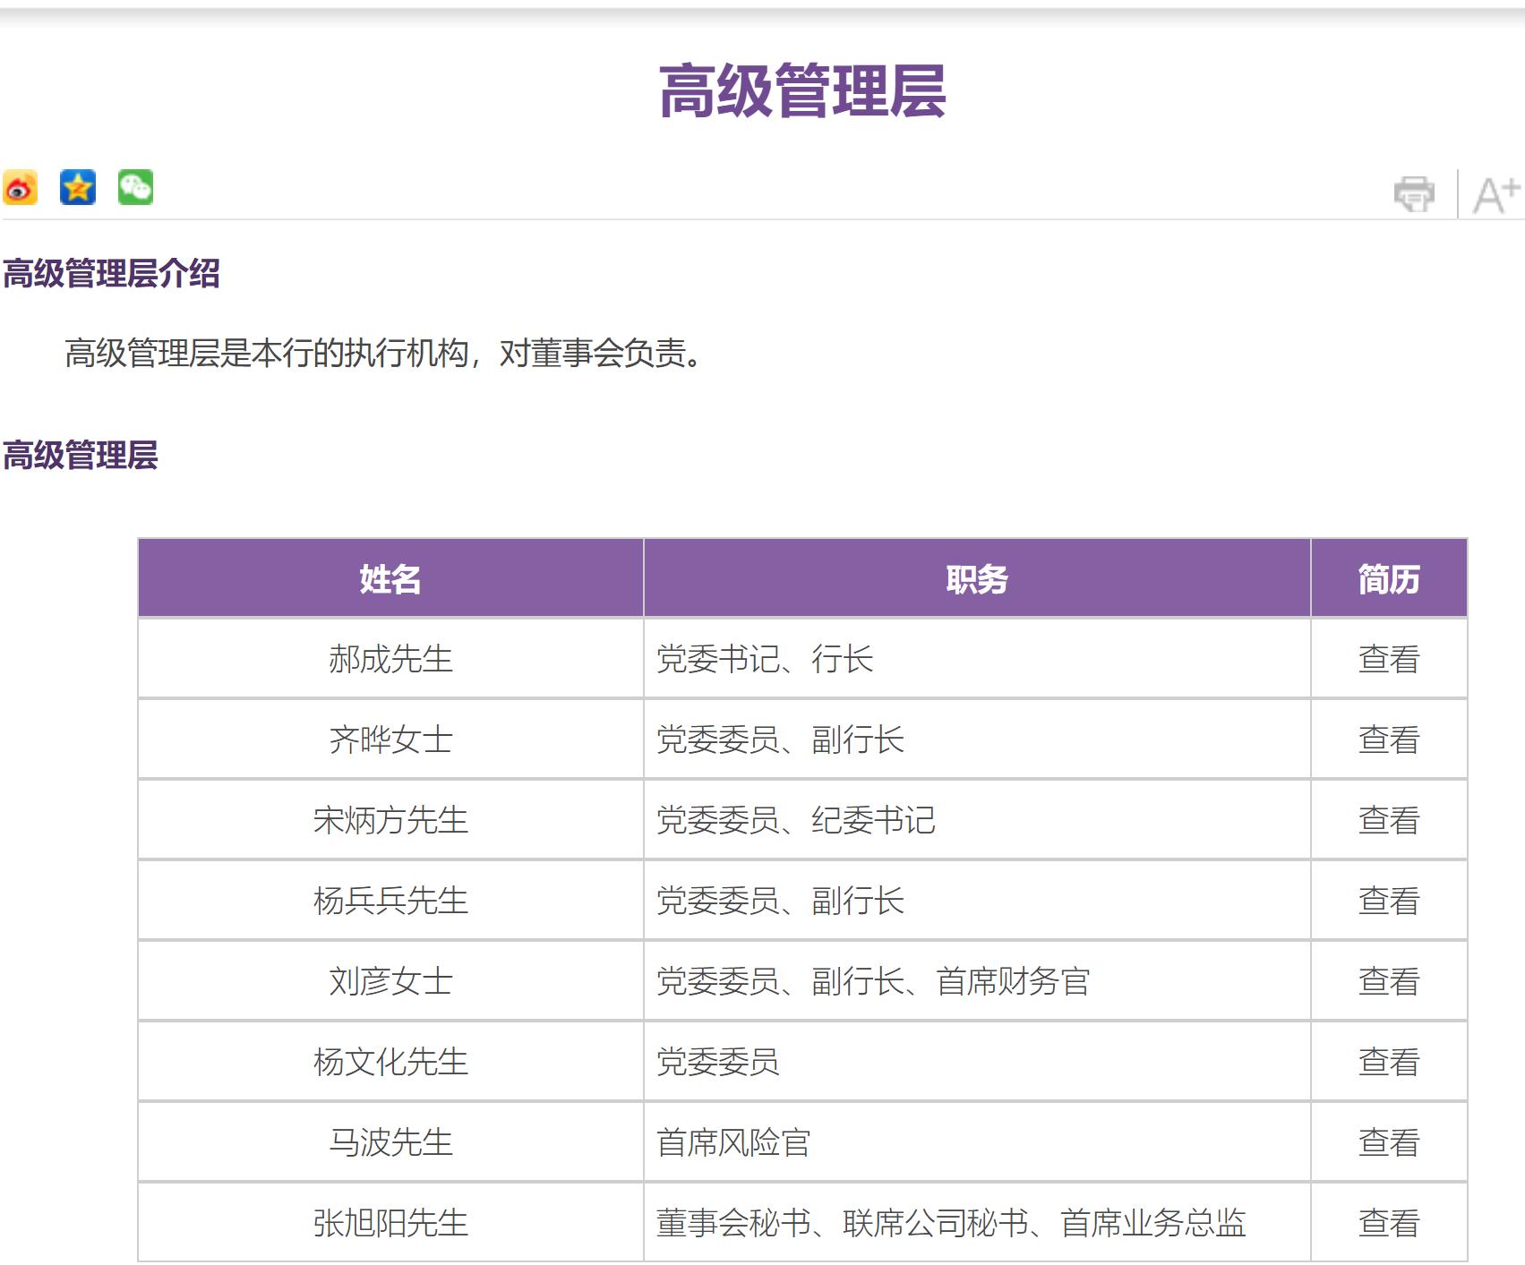
Task: View 张旭阳先生's biography
Action: (x=1389, y=1222)
